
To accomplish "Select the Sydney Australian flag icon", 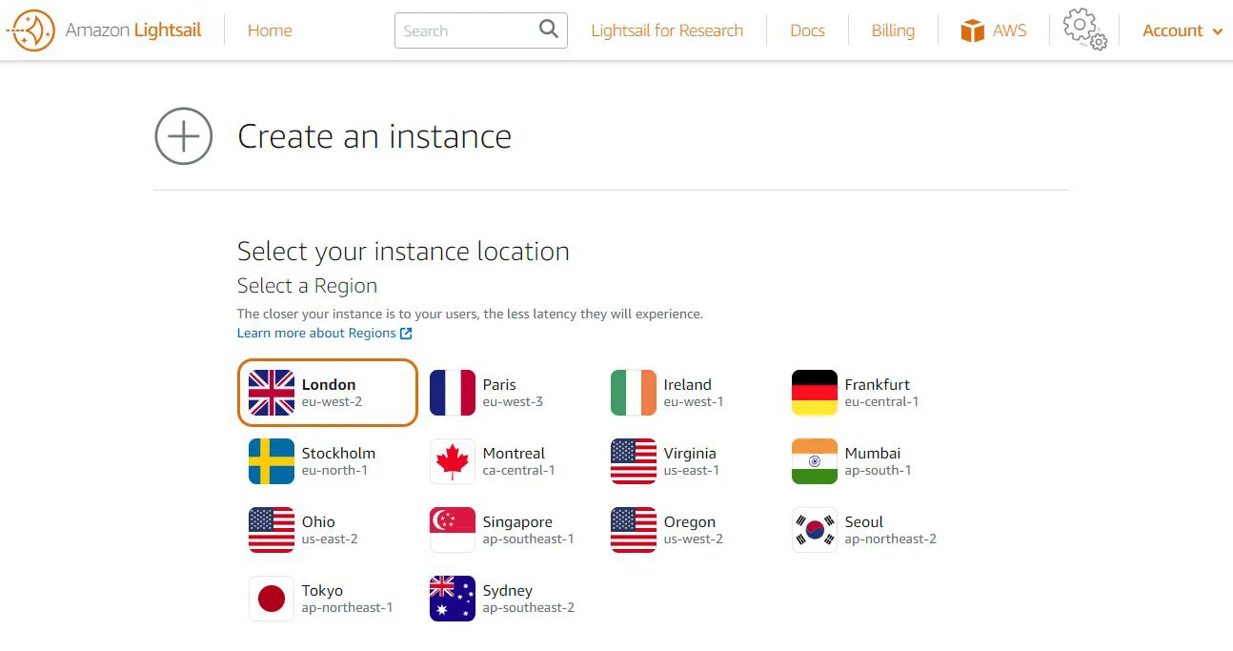I will click(453, 599).
